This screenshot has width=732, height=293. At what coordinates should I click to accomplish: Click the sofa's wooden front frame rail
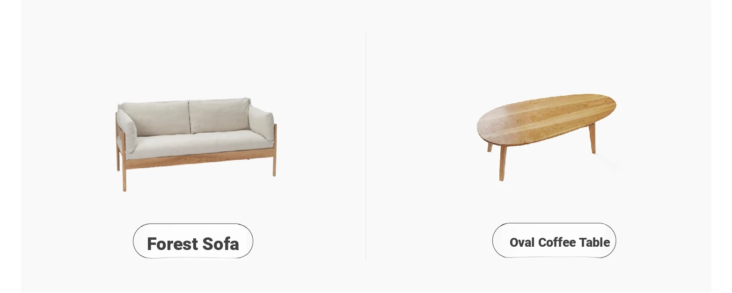tap(199, 159)
